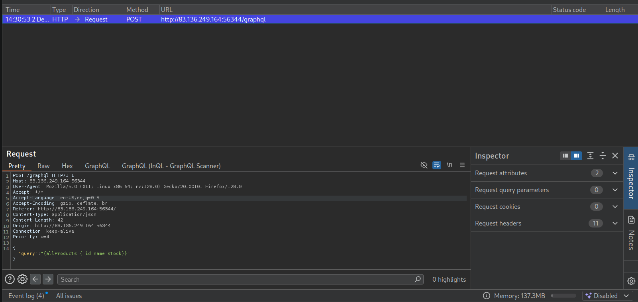Toggle line wrap in request editor

[x=437, y=165]
